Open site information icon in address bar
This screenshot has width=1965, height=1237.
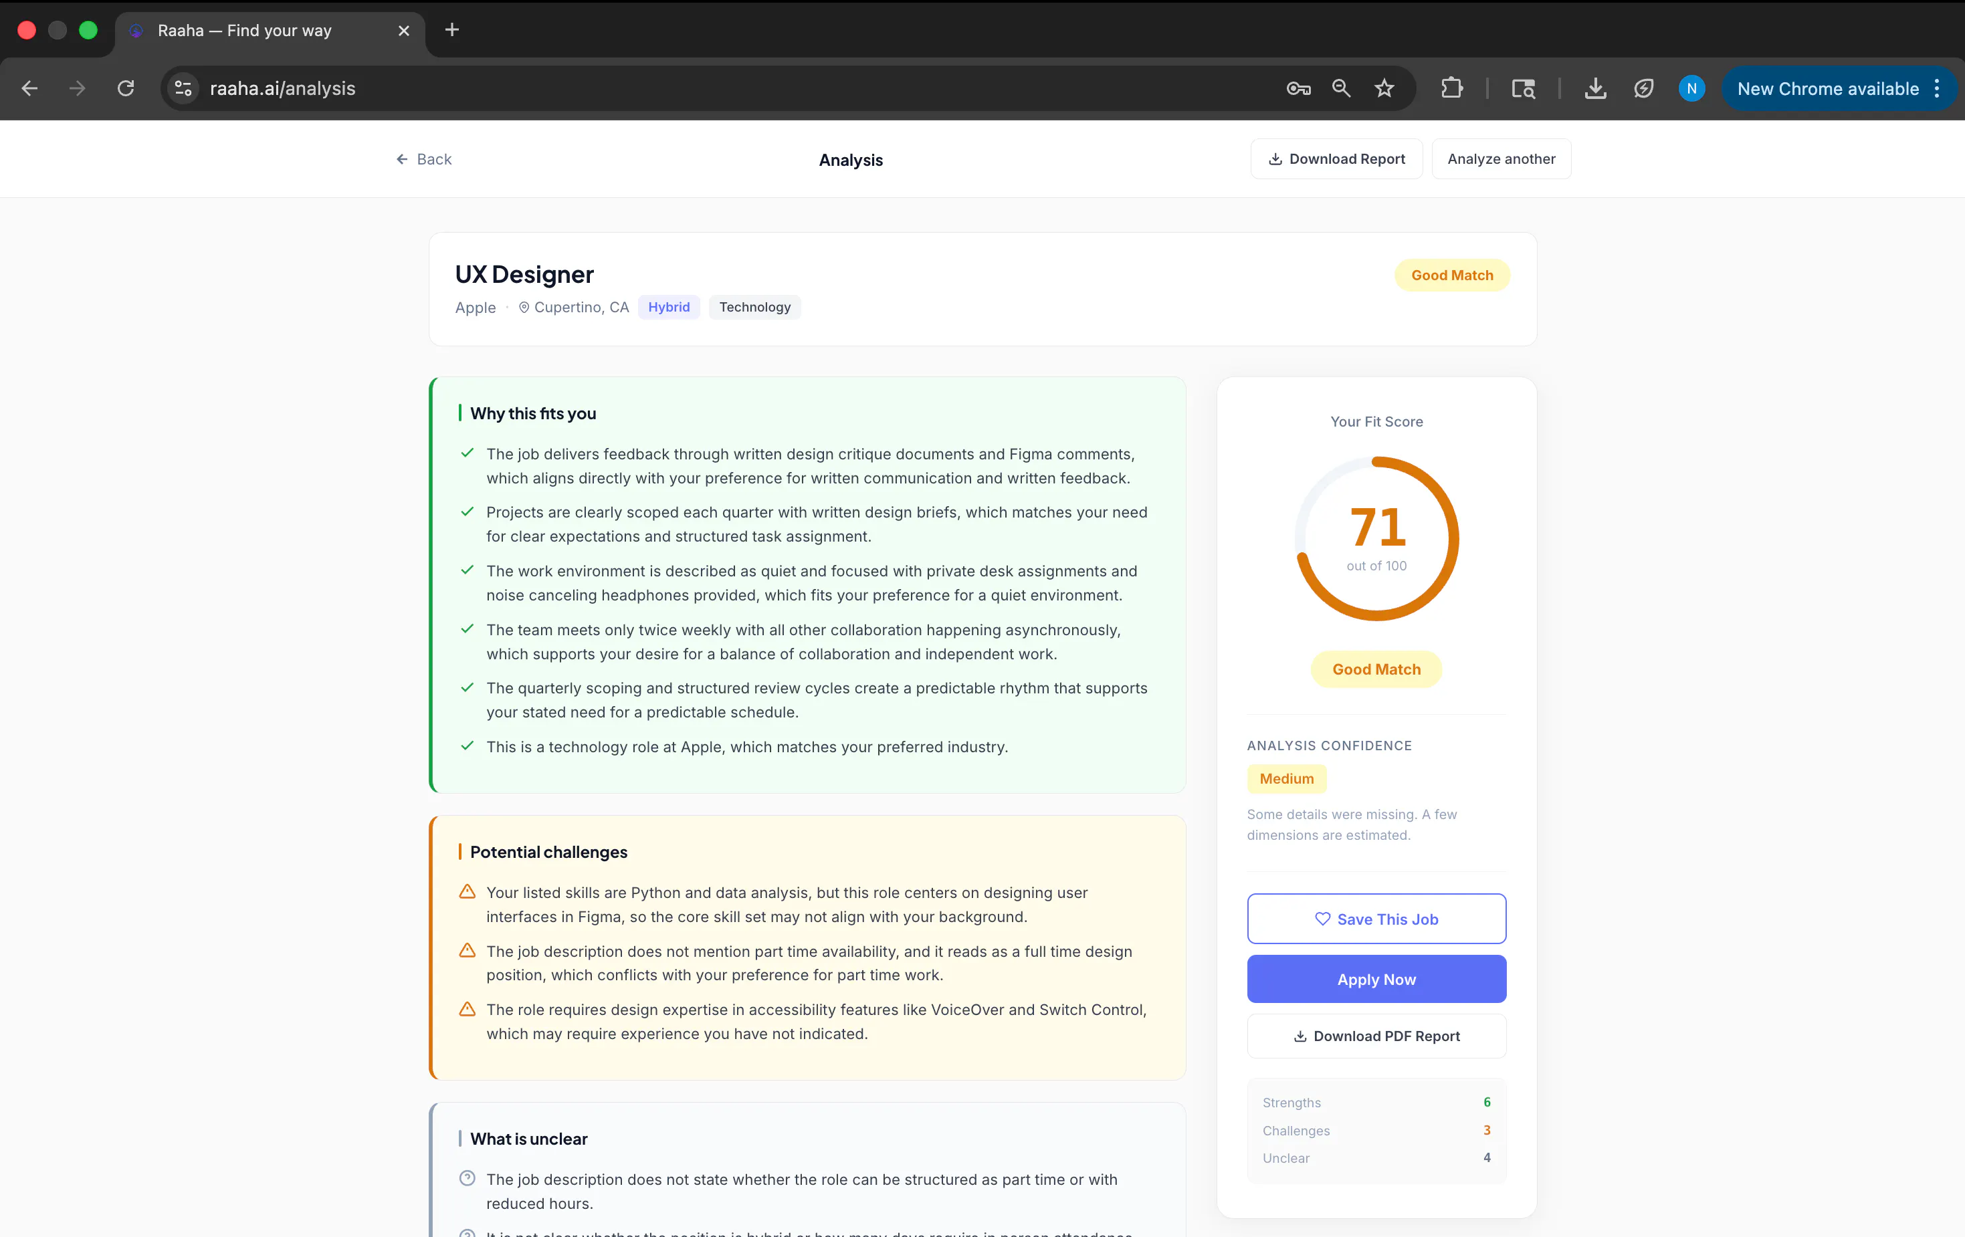[184, 88]
